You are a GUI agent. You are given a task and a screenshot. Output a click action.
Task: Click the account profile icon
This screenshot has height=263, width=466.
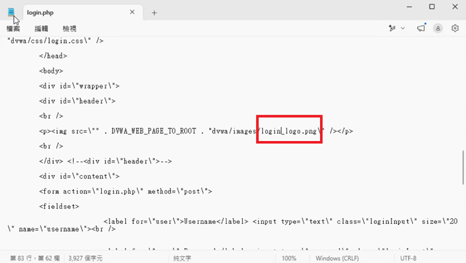click(x=438, y=29)
